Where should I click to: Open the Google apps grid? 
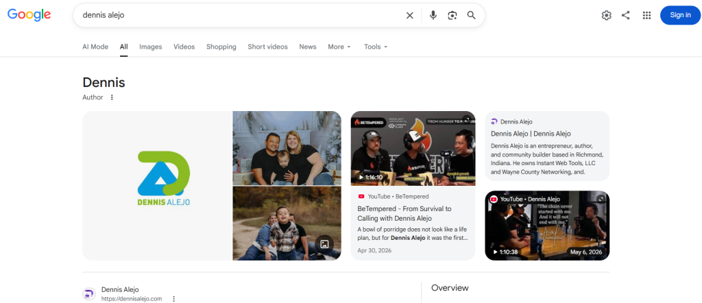(x=646, y=15)
